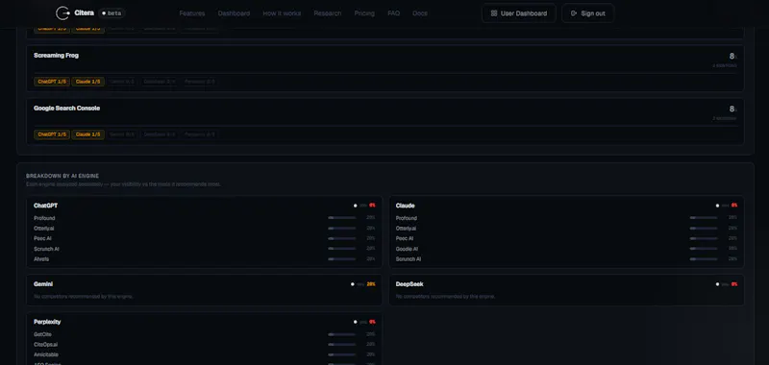Select the Screaming Frog card title
The image size is (769, 365).
pos(56,56)
